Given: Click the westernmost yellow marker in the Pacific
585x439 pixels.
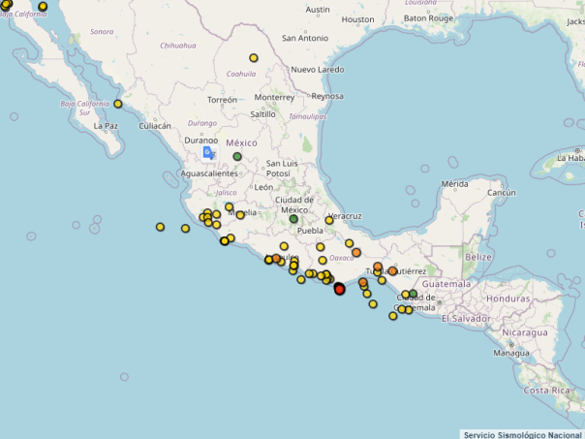Looking at the screenshot, I should (161, 227).
